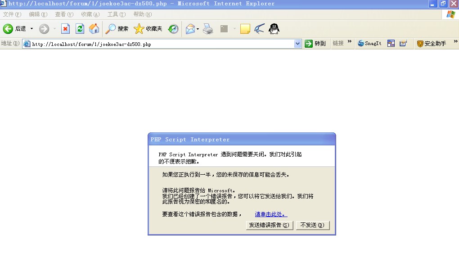Image resolution: width=459 pixels, height=267 pixels.
Task: Go to the Home page icon
Action: 94,29
